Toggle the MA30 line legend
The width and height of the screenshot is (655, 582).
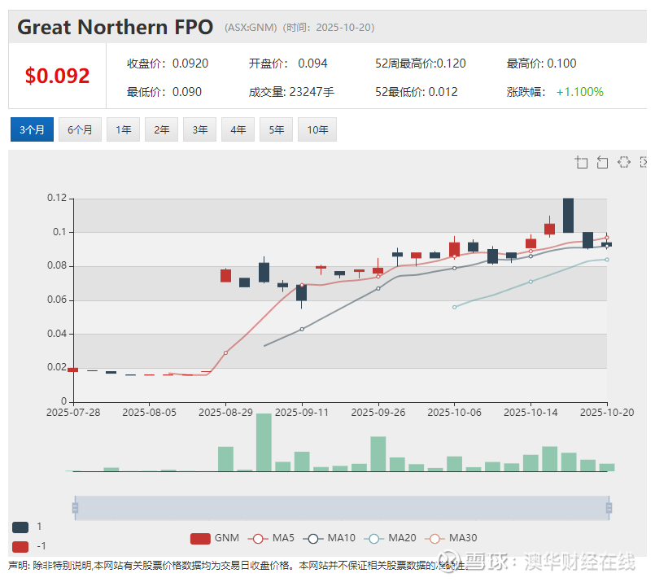coord(451,538)
